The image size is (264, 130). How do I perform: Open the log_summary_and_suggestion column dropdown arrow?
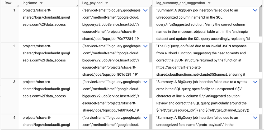[209, 3]
